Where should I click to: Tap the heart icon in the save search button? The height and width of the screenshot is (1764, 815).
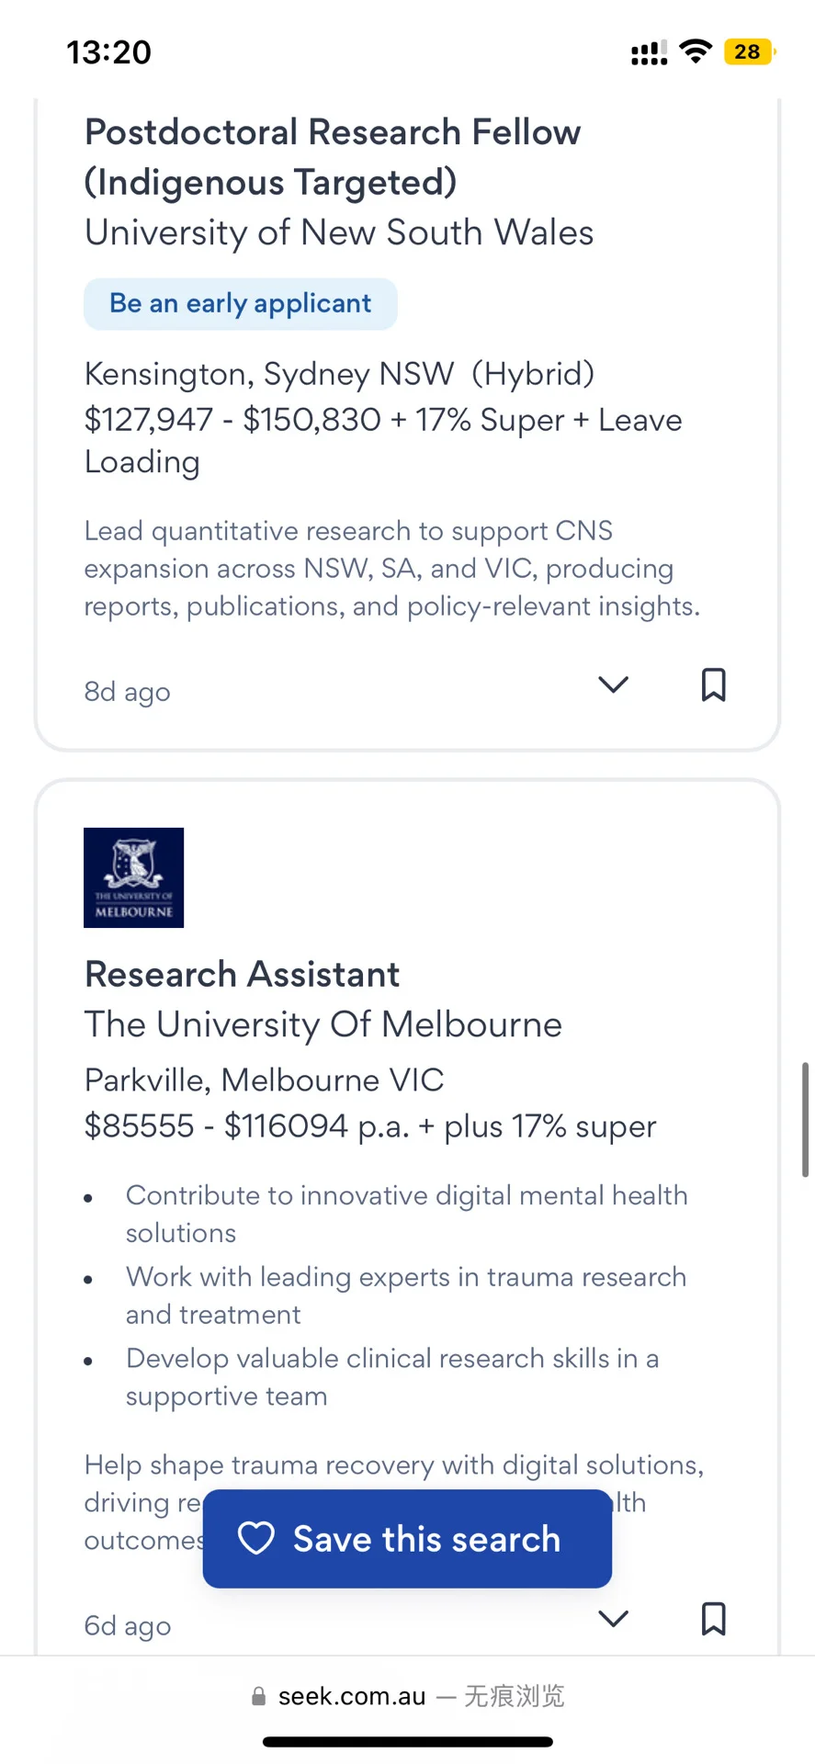(256, 1539)
